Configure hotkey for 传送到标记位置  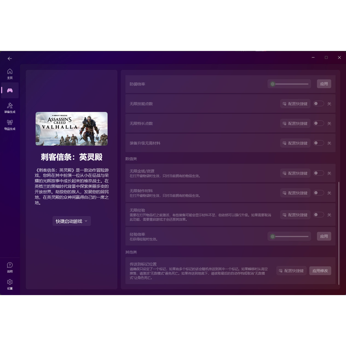[x=291, y=271]
